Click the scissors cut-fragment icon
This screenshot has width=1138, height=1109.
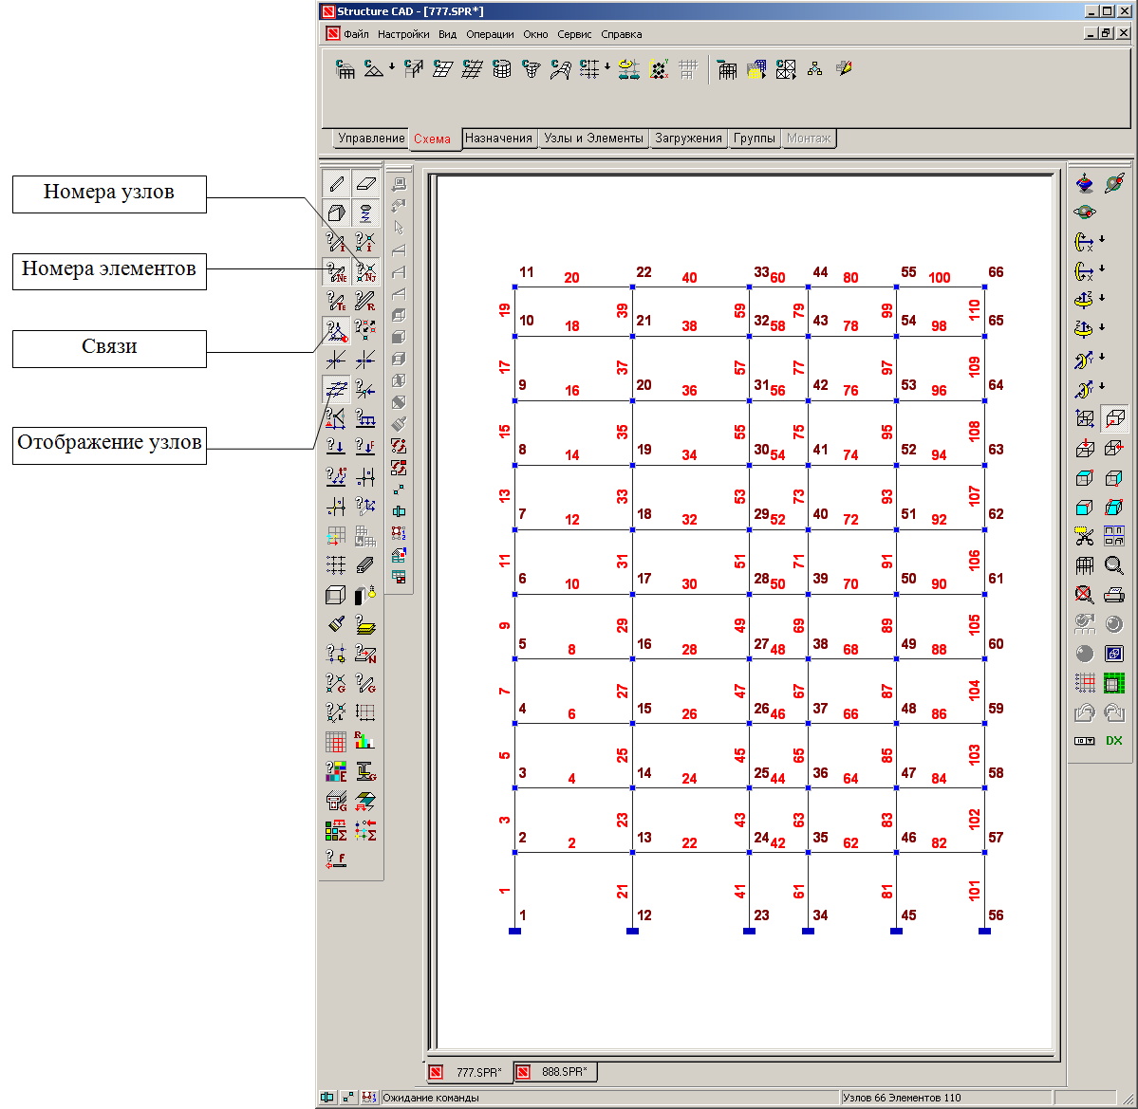click(1085, 536)
